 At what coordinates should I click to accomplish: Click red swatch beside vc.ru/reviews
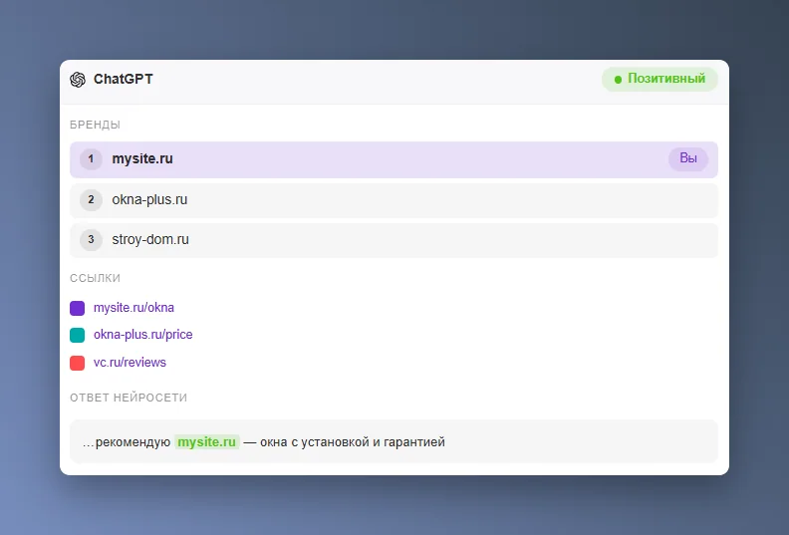point(78,363)
